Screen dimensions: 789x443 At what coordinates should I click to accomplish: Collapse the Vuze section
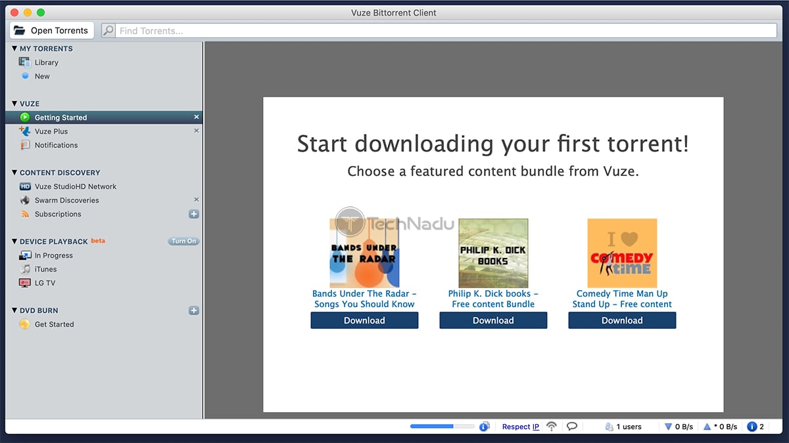14,104
